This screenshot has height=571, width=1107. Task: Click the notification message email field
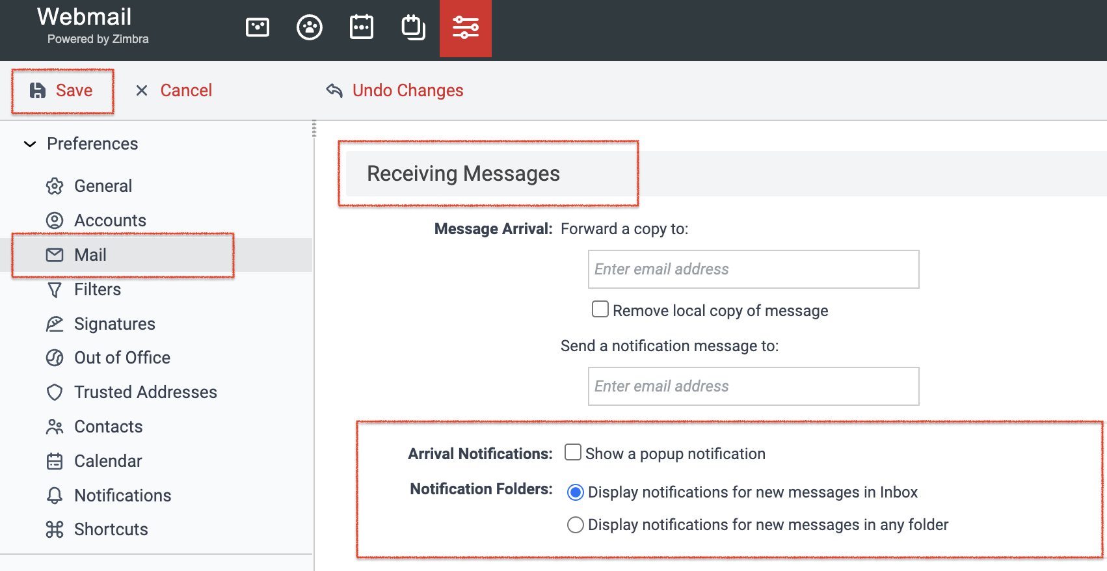click(753, 386)
